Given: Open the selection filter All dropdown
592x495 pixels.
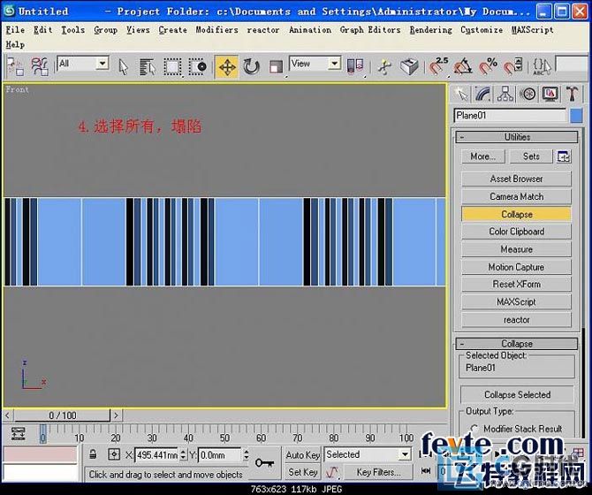Looking at the screenshot, I should point(102,63).
